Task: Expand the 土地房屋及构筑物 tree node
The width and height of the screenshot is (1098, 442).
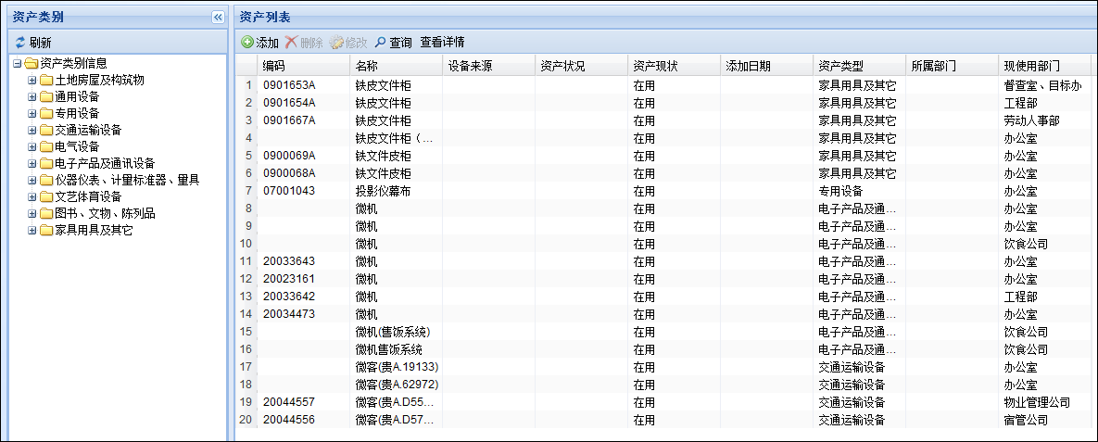Action: (32, 80)
